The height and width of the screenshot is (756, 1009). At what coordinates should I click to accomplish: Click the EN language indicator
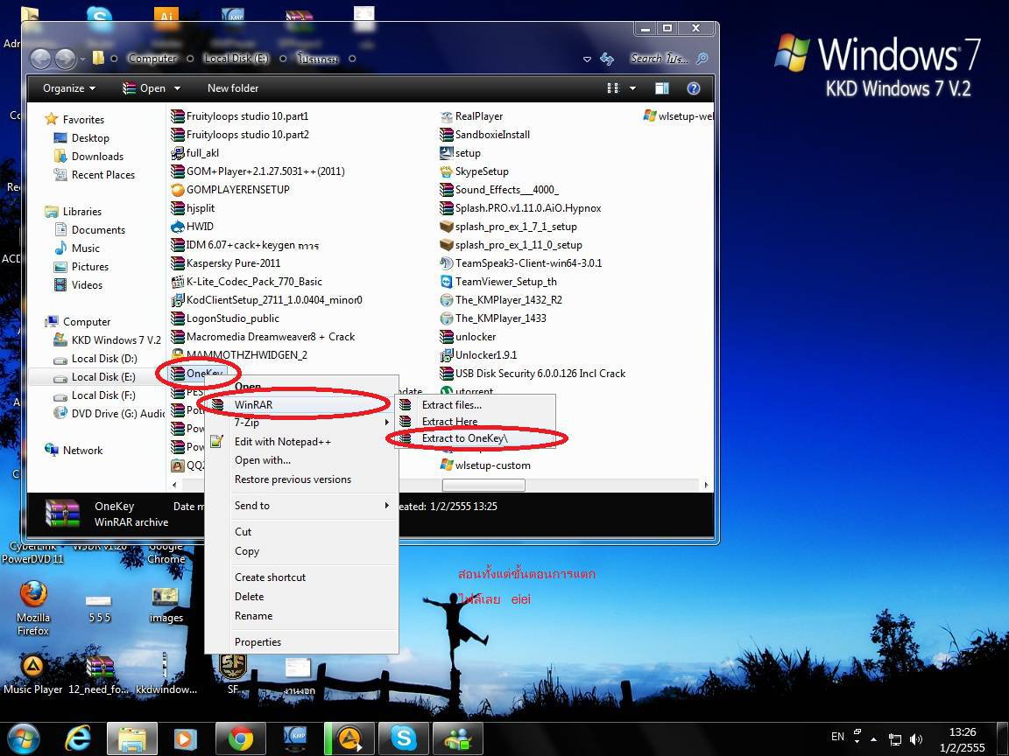pos(837,737)
